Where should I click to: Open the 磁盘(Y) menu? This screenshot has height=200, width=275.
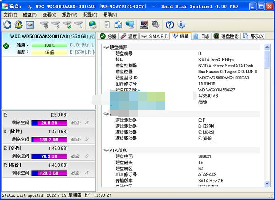pyautogui.click(x=30, y=15)
